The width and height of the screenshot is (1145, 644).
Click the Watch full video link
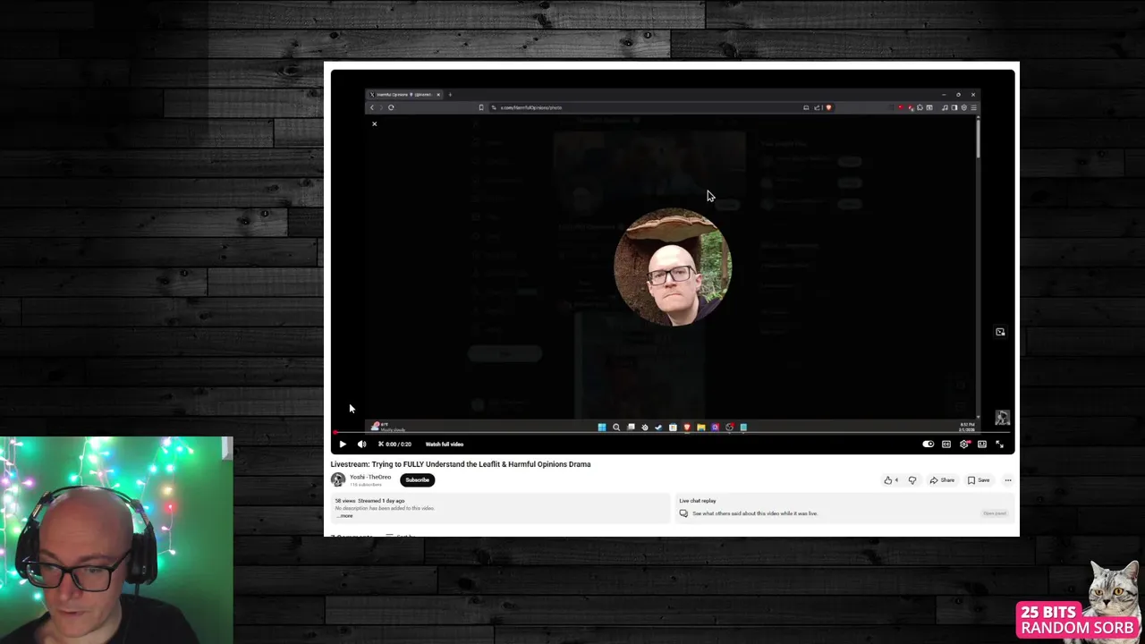pos(445,444)
